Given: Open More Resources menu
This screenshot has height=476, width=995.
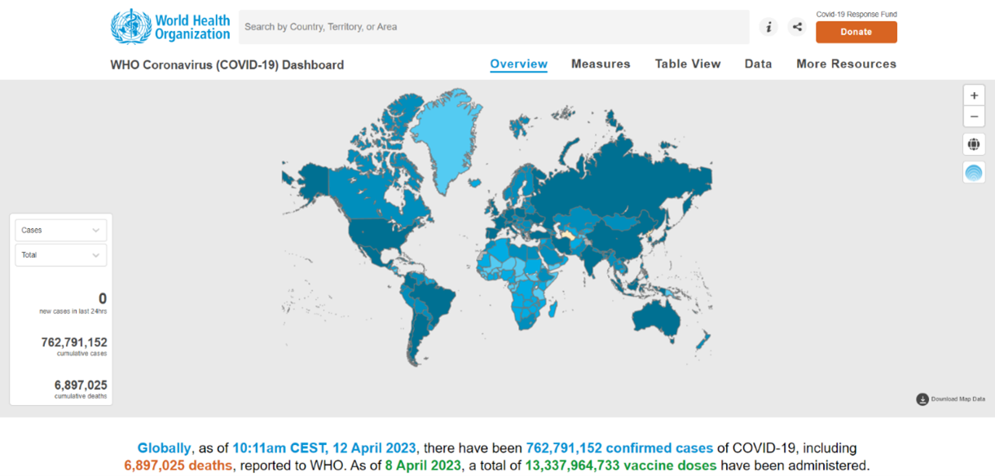Looking at the screenshot, I should tap(846, 64).
